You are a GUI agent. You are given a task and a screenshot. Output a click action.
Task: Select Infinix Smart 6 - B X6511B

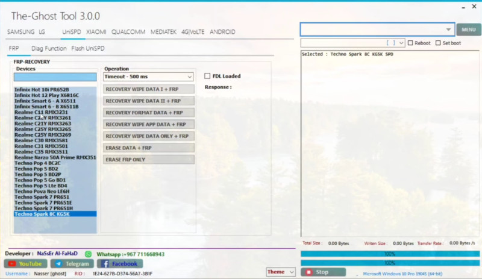46,107
